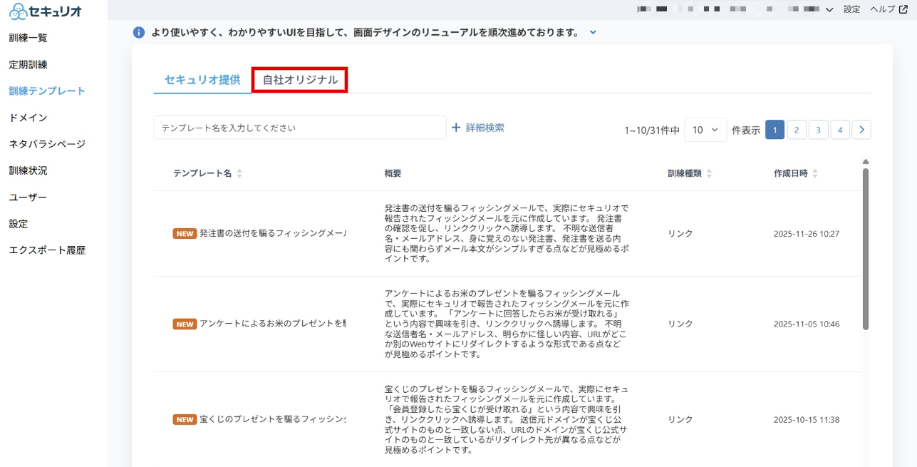Image resolution: width=917 pixels, height=467 pixels.
Task: Go to page 3
Action: 818,130
